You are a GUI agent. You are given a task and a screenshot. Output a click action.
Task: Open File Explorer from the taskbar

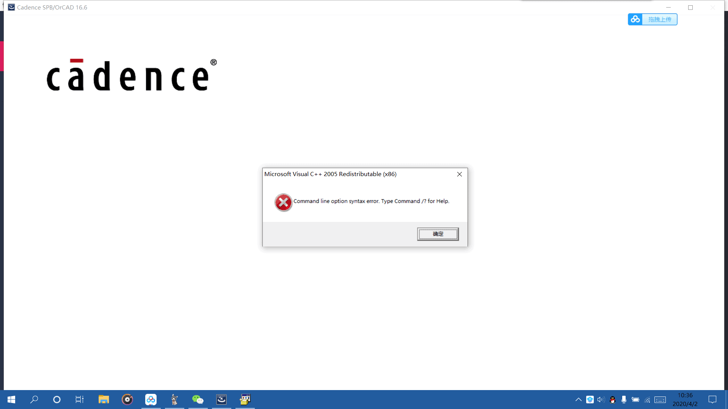(104, 400)
